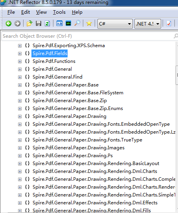Expand Spire.Pdf.General.Paper.Drawing.Images node

(20, 148)
